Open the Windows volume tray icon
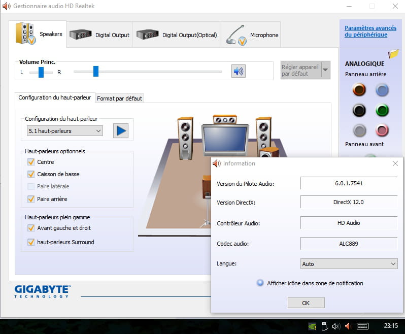 [336, 326]
